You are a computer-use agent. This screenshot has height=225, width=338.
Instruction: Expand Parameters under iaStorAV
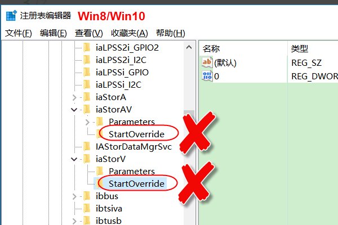pyautogui.click(x=87, y=122)
